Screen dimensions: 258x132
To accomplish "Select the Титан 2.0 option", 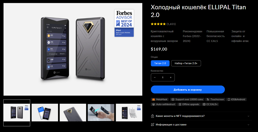I will coord(160,63).
